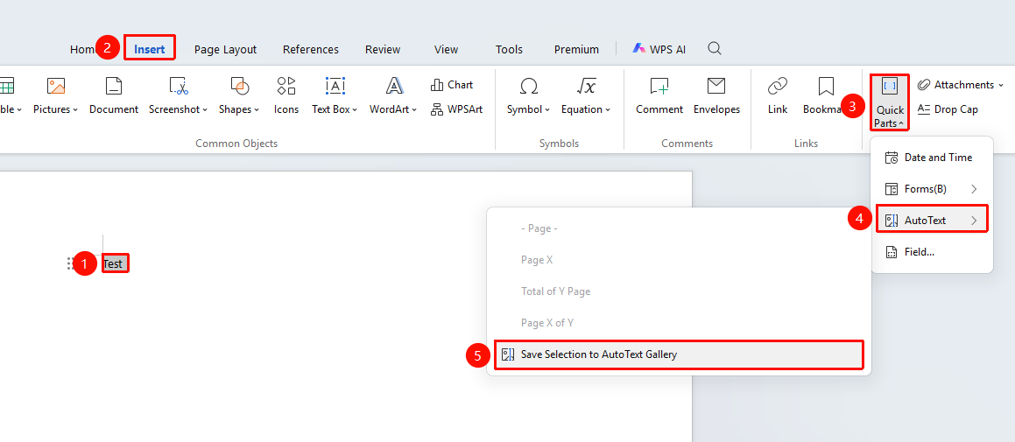This screenshot has width=1015, height=442.
Task: Open the Tools tab
Action: tap(509, 49)
